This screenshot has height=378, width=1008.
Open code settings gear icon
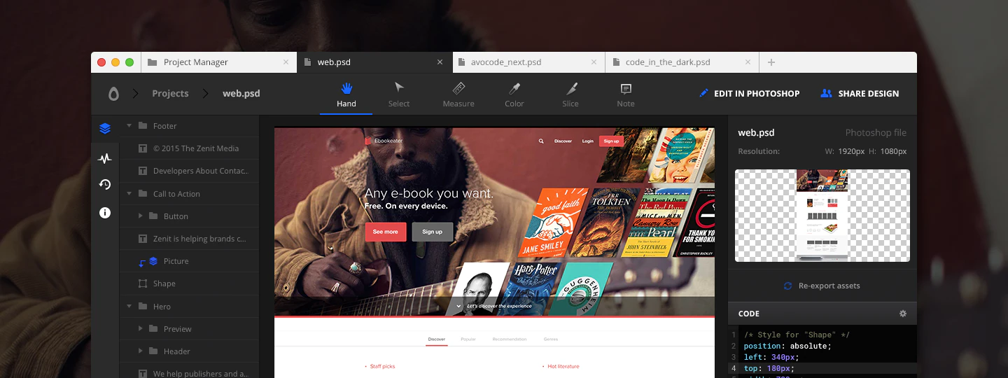click(x=903, y=314)
